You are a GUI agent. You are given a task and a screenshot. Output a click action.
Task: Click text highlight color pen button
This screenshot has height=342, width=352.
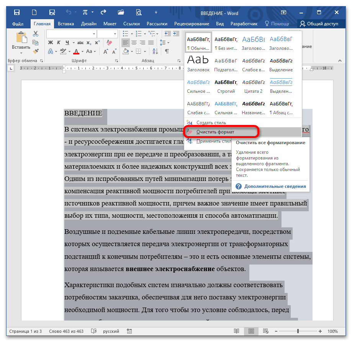(x=63, y=51)
